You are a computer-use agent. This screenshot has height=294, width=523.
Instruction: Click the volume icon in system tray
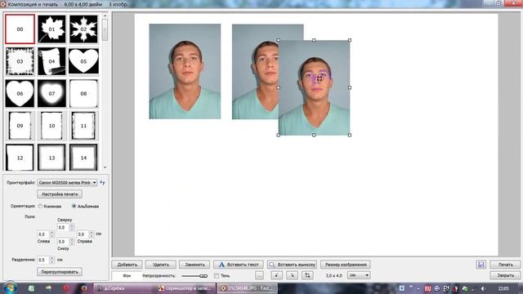point(483,288)
